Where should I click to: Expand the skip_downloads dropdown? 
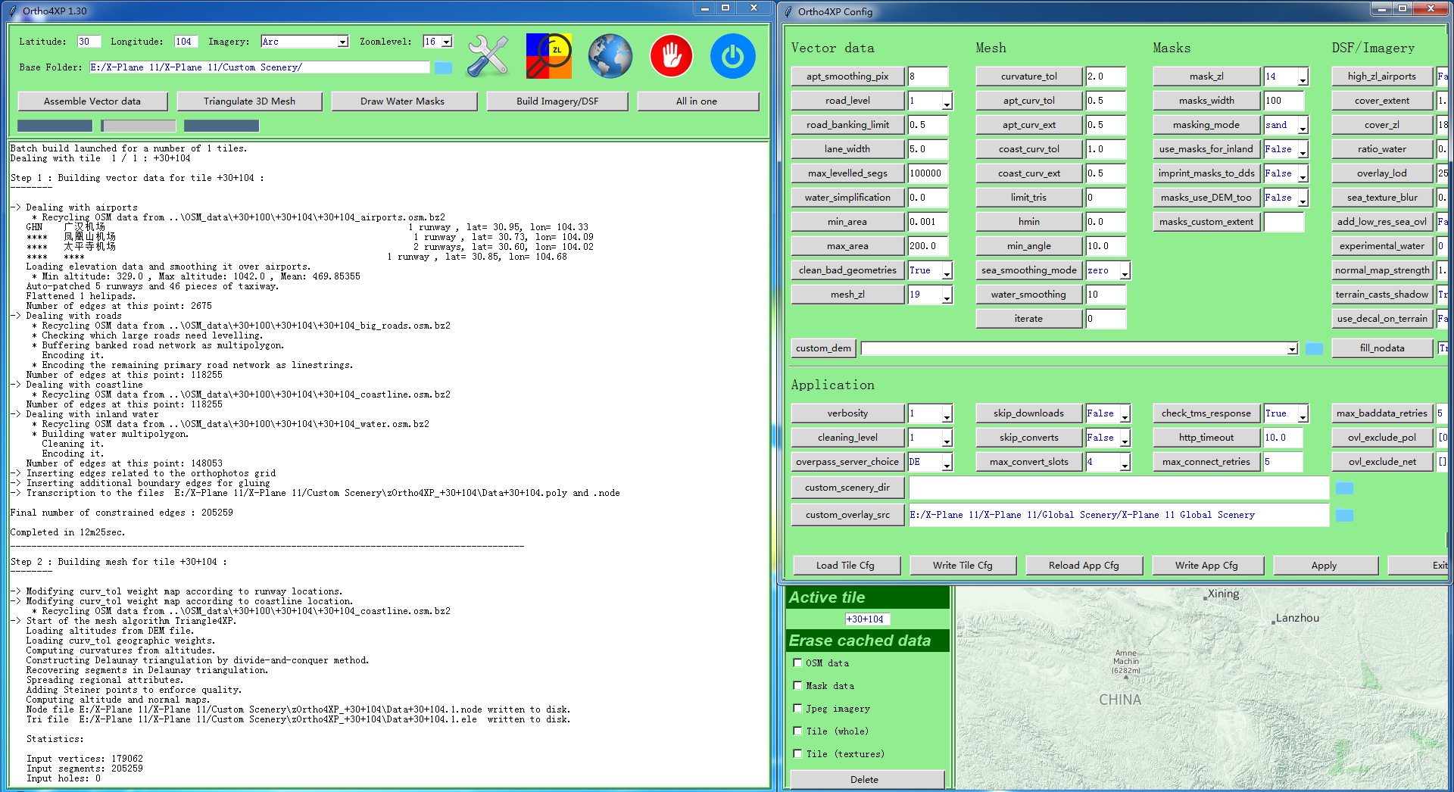pos(1125,413)
